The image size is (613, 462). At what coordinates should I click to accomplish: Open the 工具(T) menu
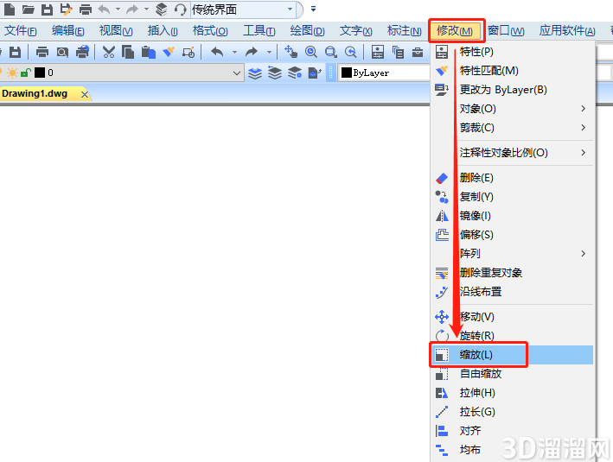tap(259, 30)
